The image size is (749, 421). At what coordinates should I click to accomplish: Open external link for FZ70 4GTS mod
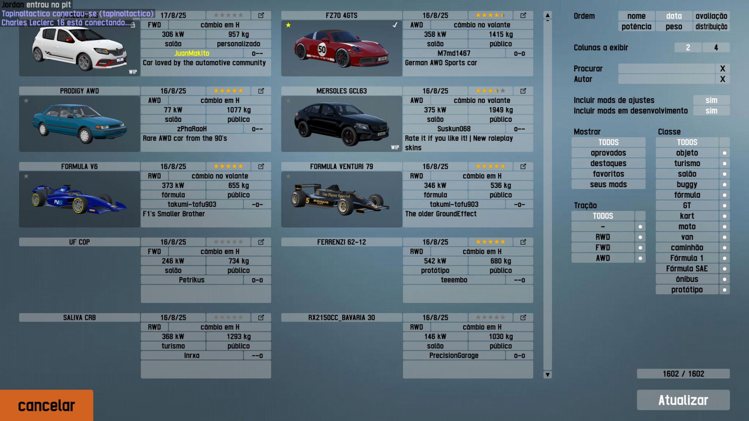pos(523,15)
